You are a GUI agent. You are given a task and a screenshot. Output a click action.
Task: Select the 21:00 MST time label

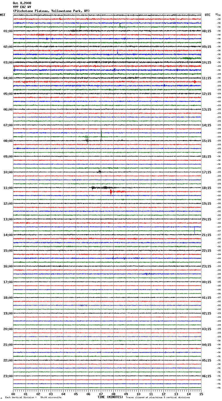[8, 345]
